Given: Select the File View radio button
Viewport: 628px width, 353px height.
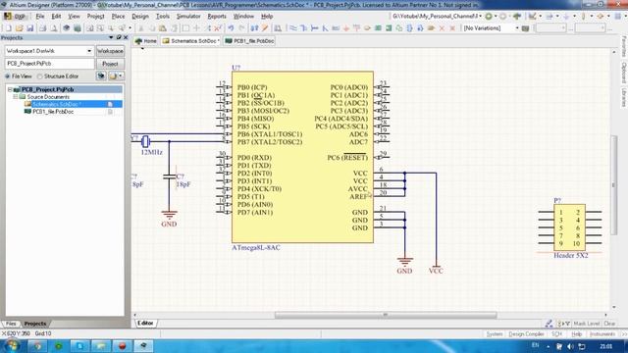Looking at the screenshot, I should pos(7,76).
